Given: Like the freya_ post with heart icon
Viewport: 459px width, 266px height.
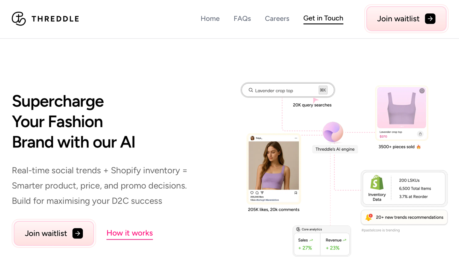Looking at the screenshot, I should pyautogui.click(x=252, y=193).
